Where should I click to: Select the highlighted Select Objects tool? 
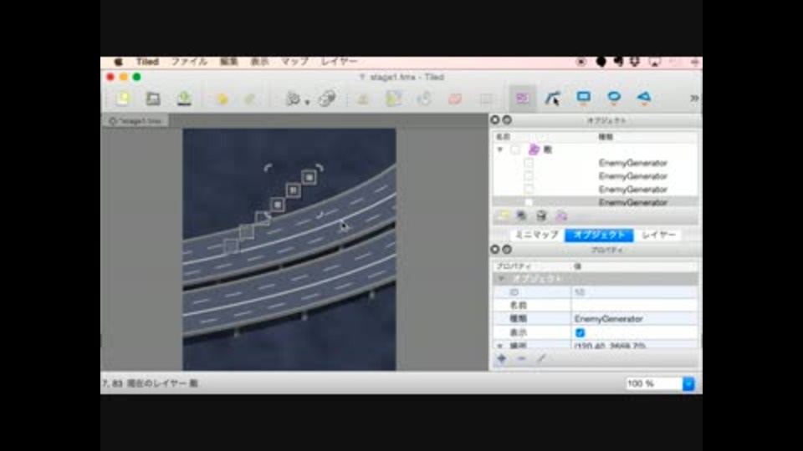click(x=522, y=99)
